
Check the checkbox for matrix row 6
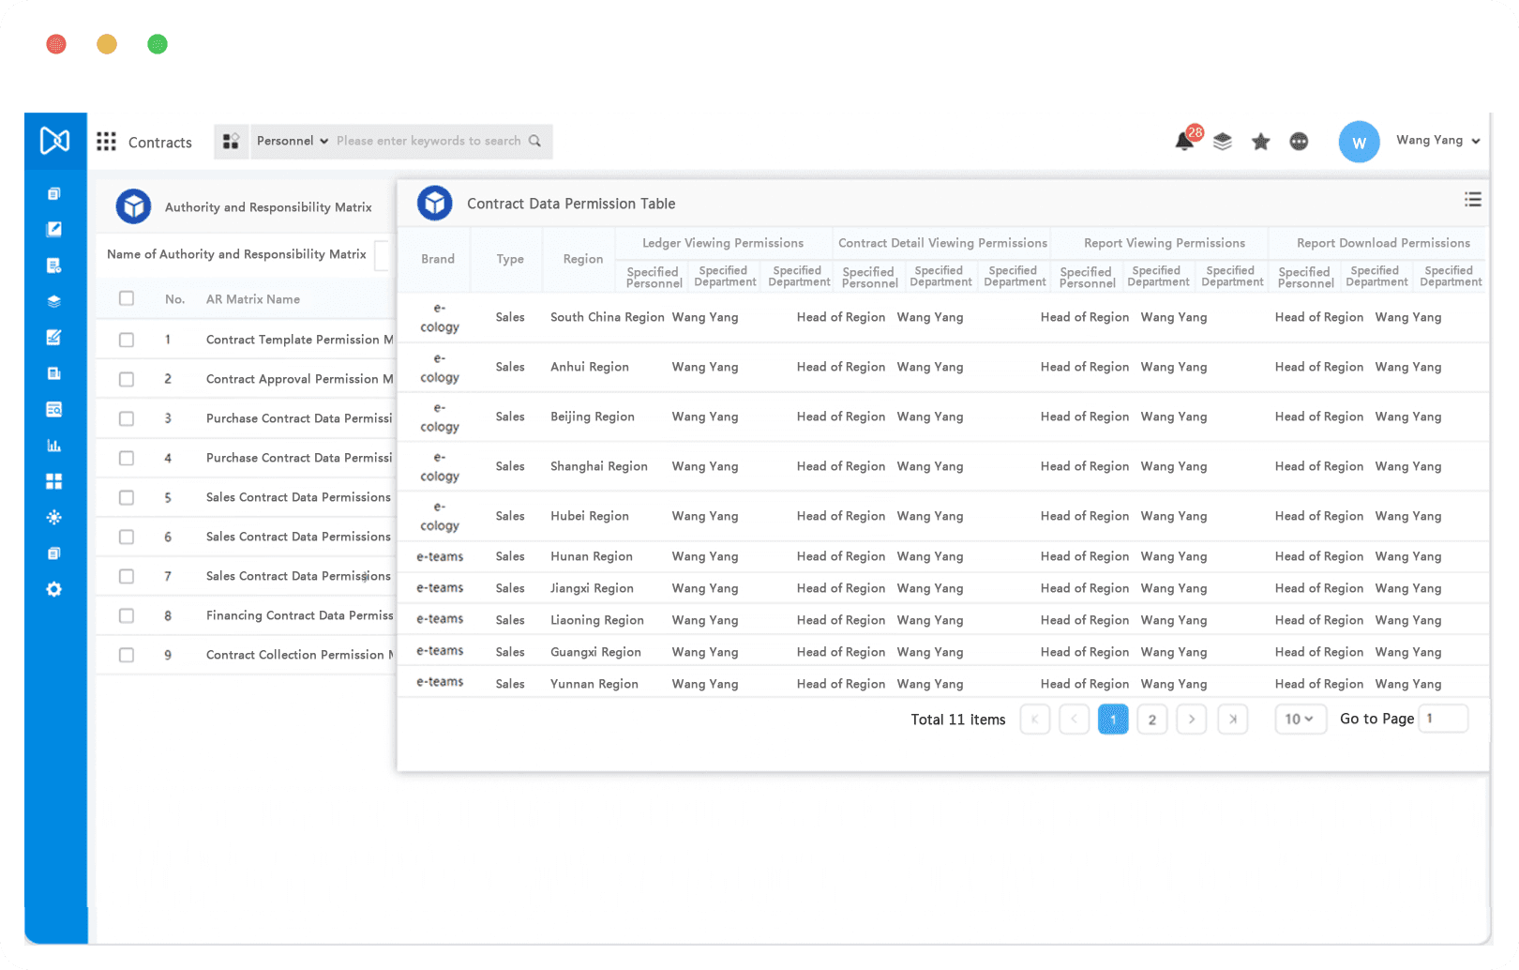tap(127, 537)
